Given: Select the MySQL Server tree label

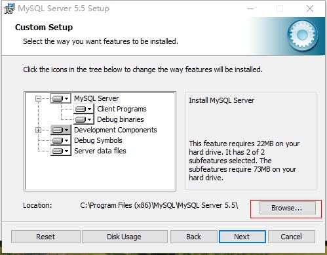Looking at the screenshot, I should tap(96, 98).
